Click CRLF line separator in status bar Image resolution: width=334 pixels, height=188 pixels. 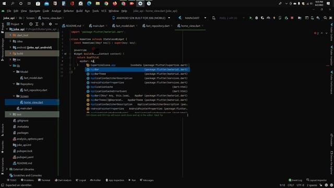pos(291,185)
